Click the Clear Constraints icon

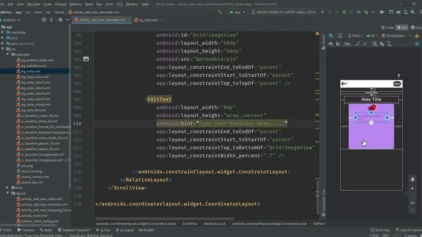click(x=357, y=44)
